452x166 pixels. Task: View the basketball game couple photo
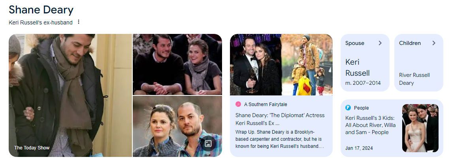(x=177, y=64)
